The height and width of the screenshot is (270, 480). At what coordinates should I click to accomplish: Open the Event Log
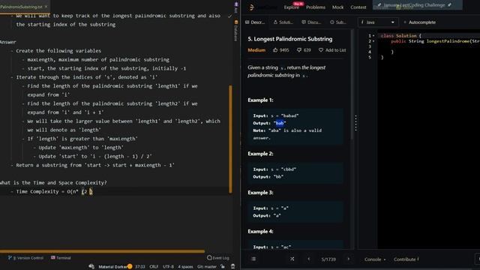(x=218, y=258)
